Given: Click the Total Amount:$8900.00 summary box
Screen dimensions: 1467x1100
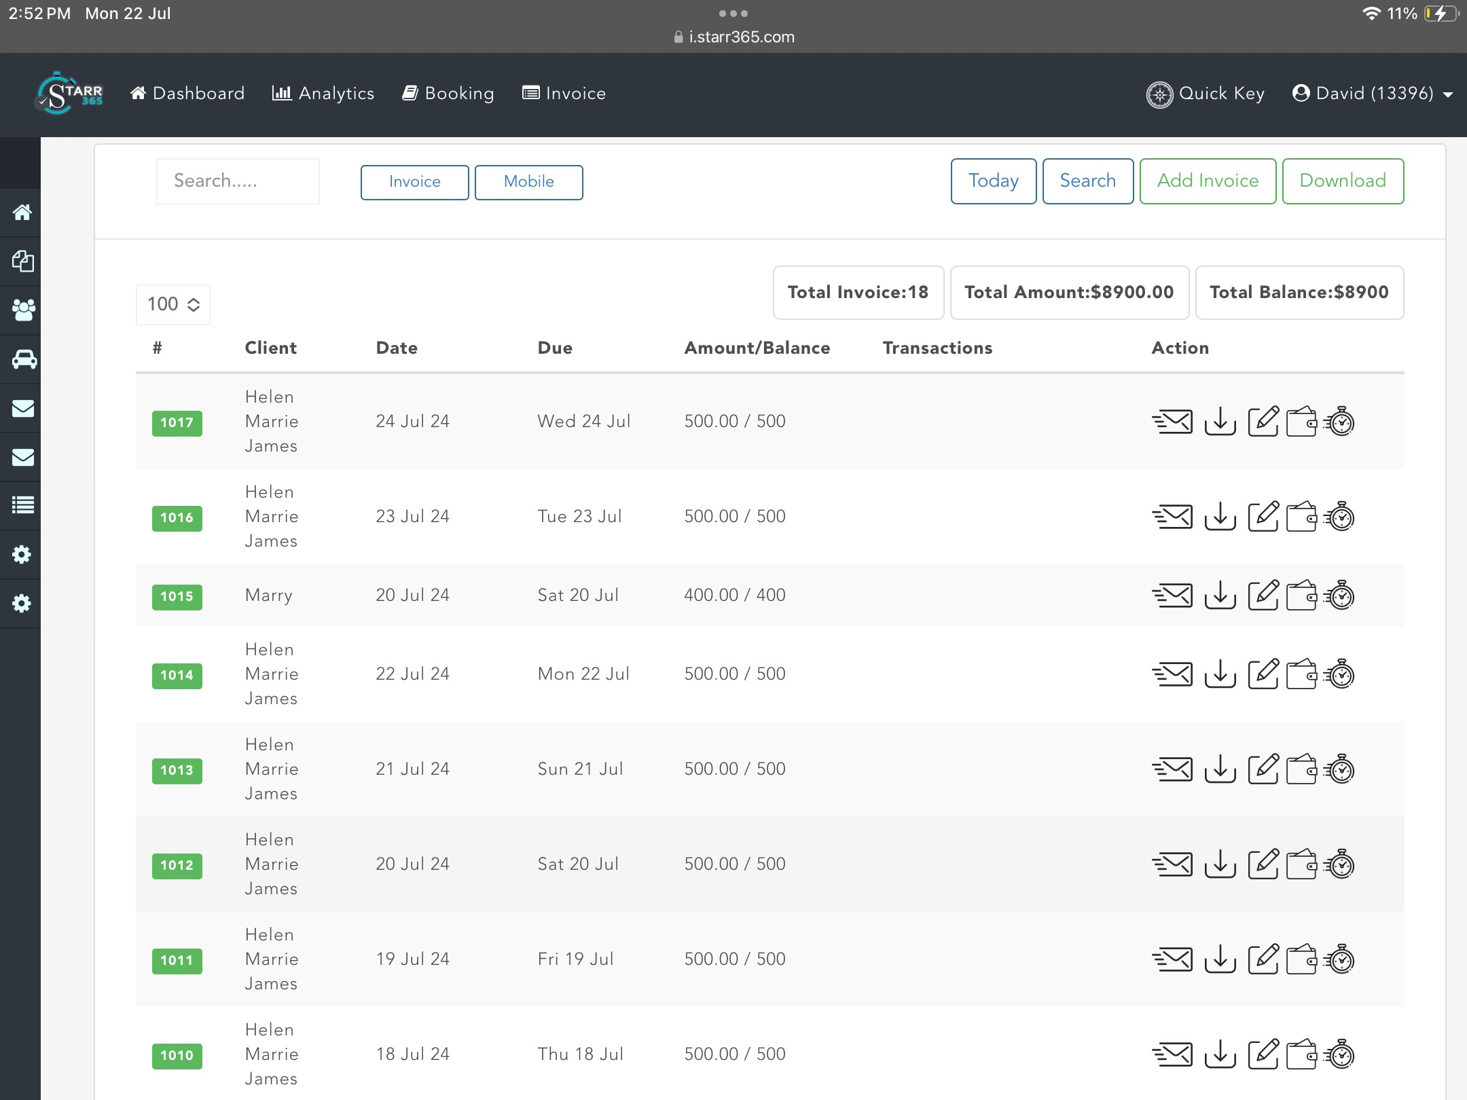Looking at the screenshot, I should [1070, 293].
